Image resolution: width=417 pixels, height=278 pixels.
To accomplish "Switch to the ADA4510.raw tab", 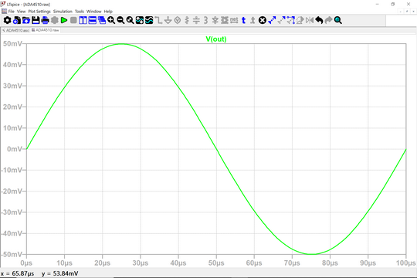I will click(46, 30).
